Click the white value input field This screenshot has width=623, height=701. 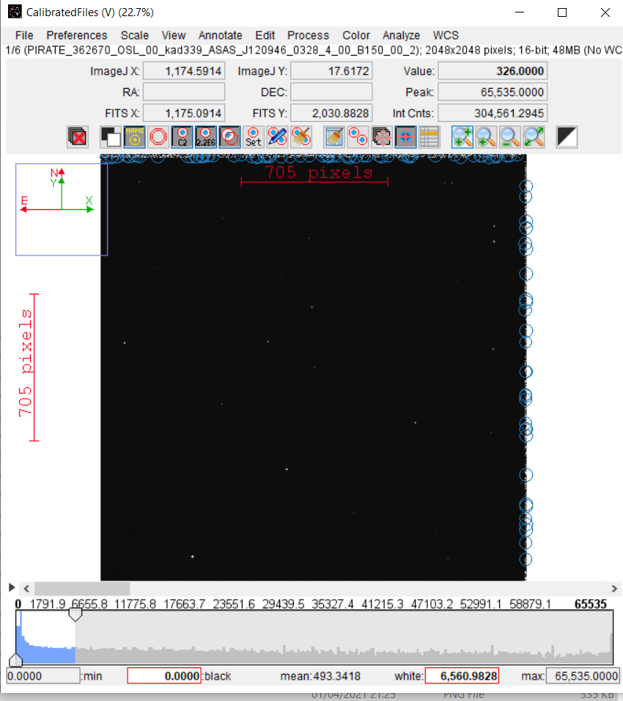(462, 675)
